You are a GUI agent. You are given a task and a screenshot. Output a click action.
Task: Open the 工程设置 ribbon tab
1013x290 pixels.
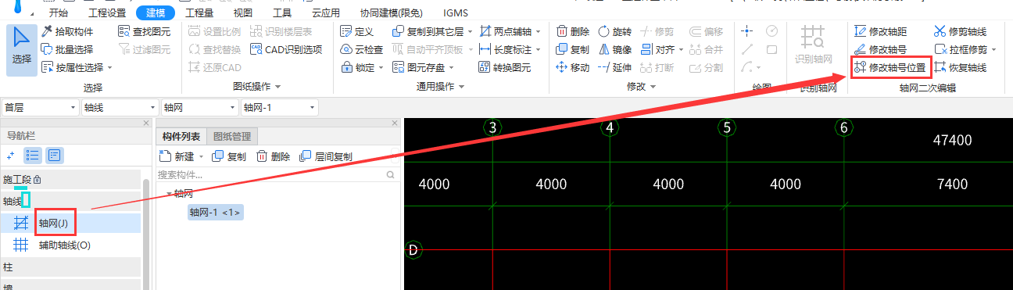[107, 13]
